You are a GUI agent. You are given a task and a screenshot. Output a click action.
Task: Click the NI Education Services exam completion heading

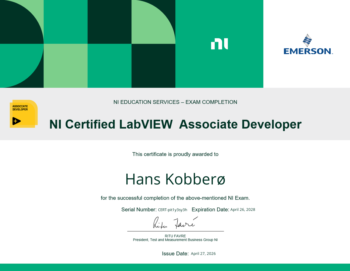point(175,102)
